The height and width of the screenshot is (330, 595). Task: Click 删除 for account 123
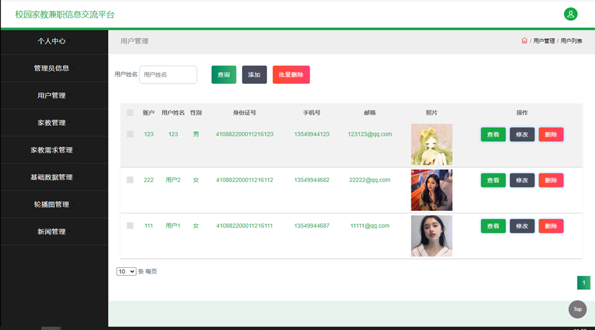click(551, 135)
